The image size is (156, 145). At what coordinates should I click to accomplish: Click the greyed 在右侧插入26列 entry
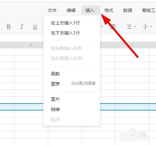point(72,58)
